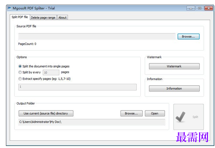
Task: Switch to the Split PDF file tab
Action: point(20,17)
